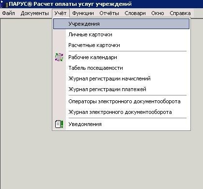This screenshot has height=189, width=203.
Task: Open the Словари menu
Action: 135,13
